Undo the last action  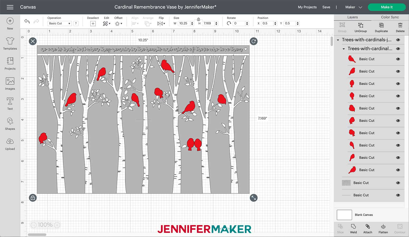click(x=27, y=21)
